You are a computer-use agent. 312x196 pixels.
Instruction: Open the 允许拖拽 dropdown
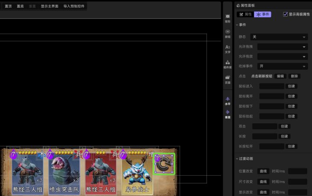283,47
